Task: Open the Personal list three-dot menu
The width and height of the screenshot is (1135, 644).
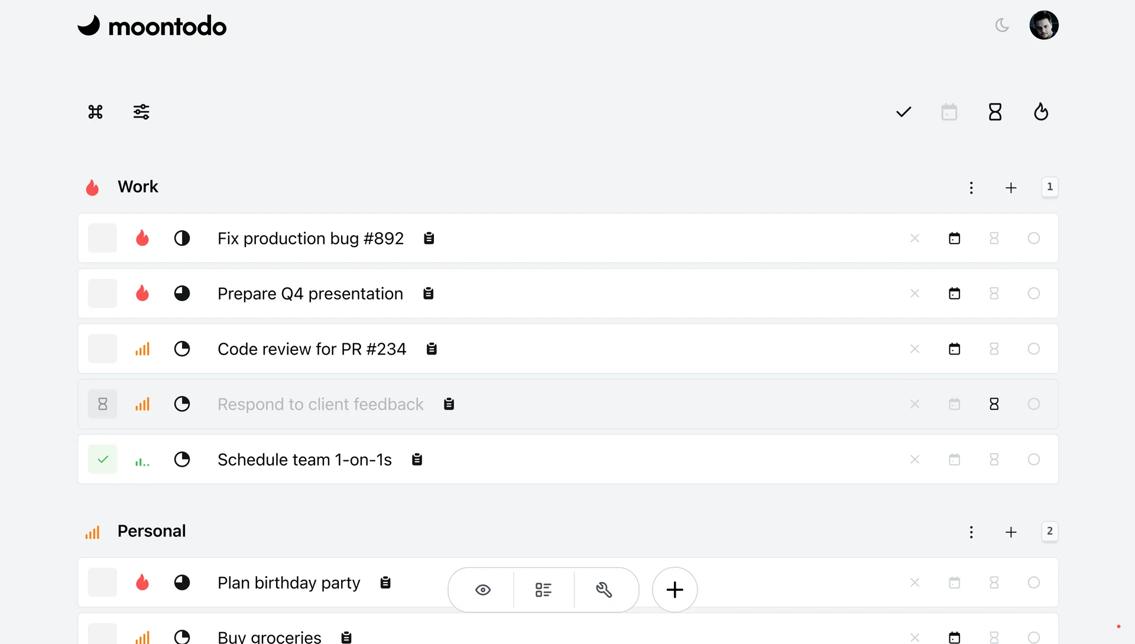Action: 971,532
